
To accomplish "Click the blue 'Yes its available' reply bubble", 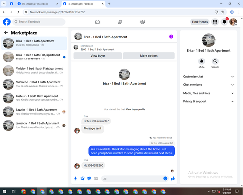I will (x=132, y=151).
